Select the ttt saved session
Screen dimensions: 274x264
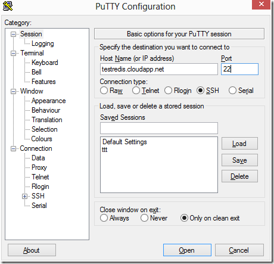point(105,150)
